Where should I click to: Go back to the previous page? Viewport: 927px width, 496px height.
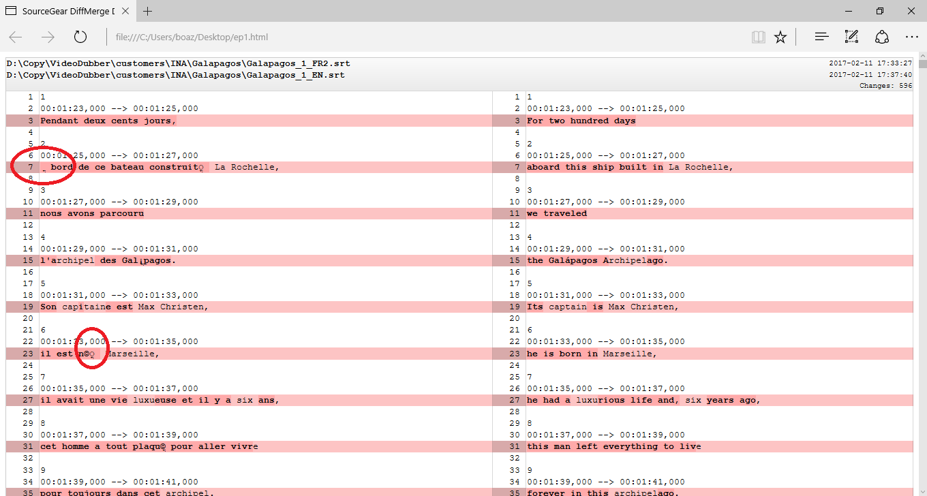[16, 37]
